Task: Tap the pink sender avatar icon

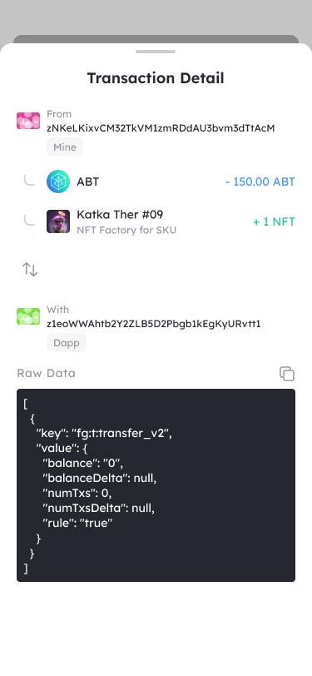Action: point(28,121)
